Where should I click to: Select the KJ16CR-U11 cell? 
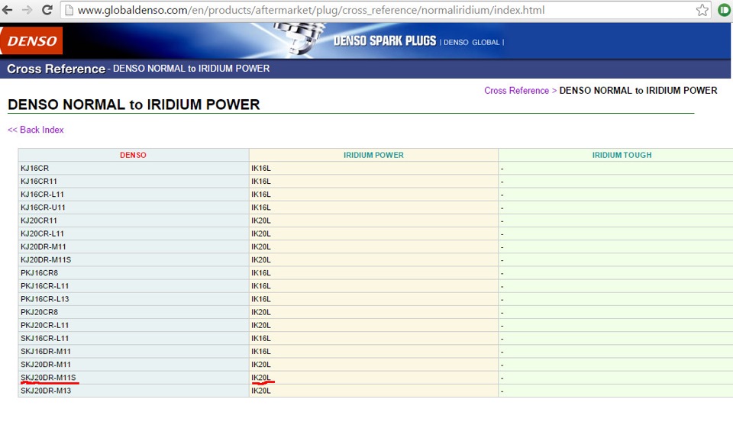point(133,208)
